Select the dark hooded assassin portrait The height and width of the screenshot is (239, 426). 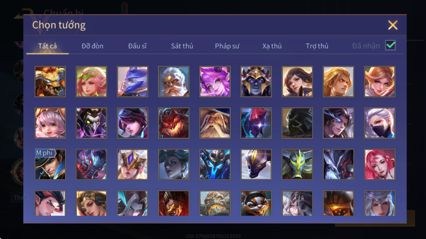(x=297, y=123)
